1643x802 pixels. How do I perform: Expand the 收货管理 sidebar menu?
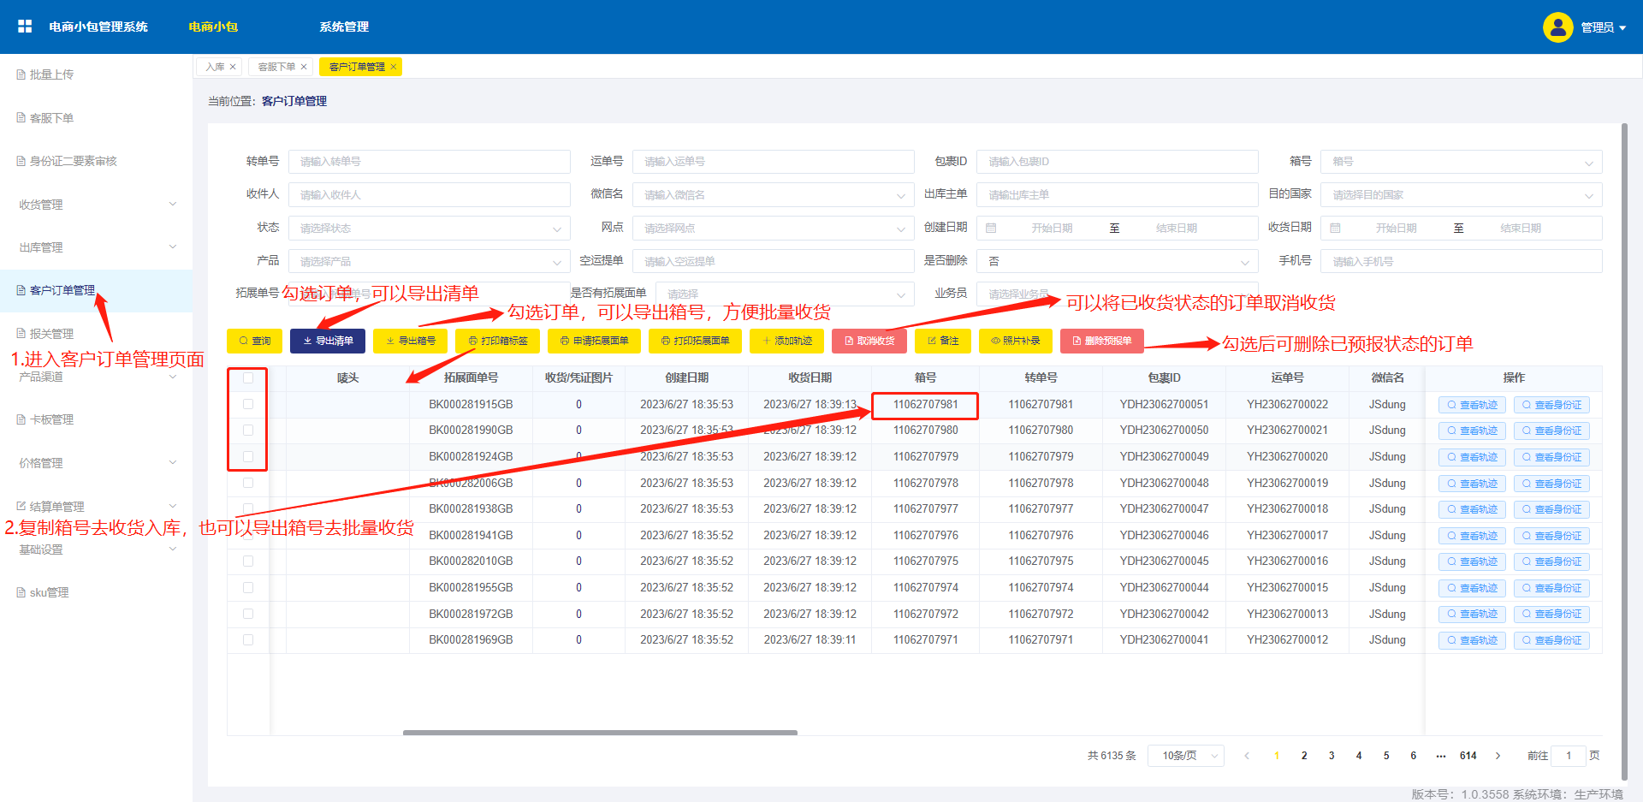(x=96, y=205)
